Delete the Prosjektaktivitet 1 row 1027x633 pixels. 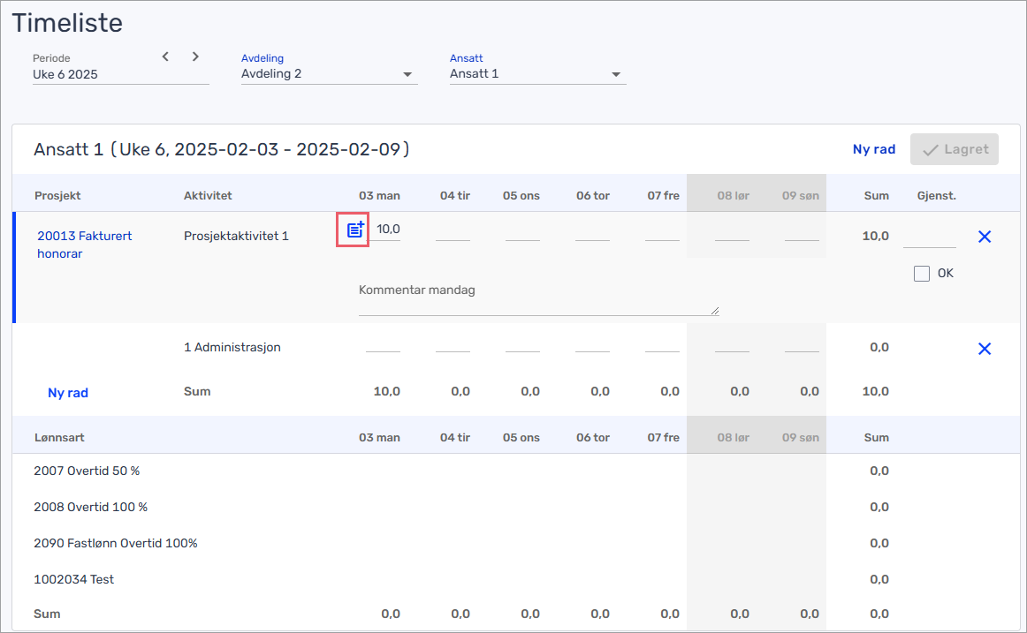985,237
